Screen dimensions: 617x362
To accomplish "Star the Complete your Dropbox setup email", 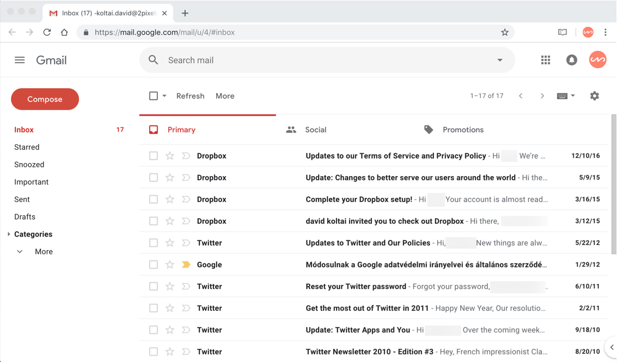I will tap(169, 200).
